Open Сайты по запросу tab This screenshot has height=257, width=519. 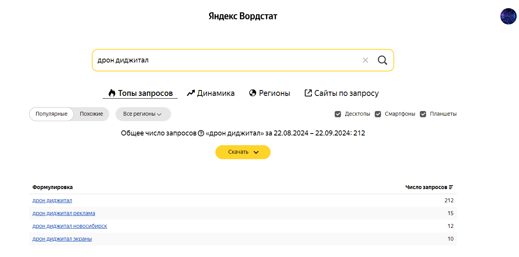pyautogui.click(x=341, y=93)
